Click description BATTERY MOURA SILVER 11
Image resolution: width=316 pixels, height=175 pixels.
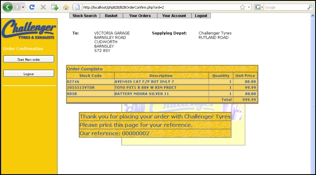[142, 94]
